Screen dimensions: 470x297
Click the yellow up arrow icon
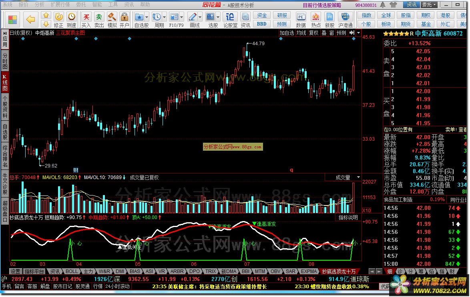(x=46, y=15)
